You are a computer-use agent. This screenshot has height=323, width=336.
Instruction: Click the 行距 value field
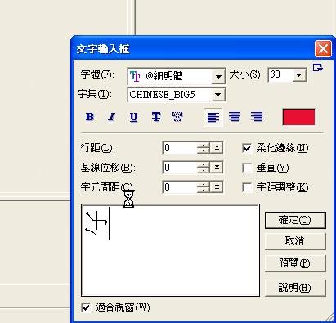click(x=180, y=148)
